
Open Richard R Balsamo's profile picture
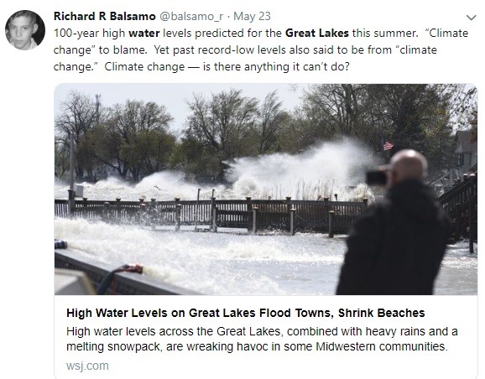25,30
